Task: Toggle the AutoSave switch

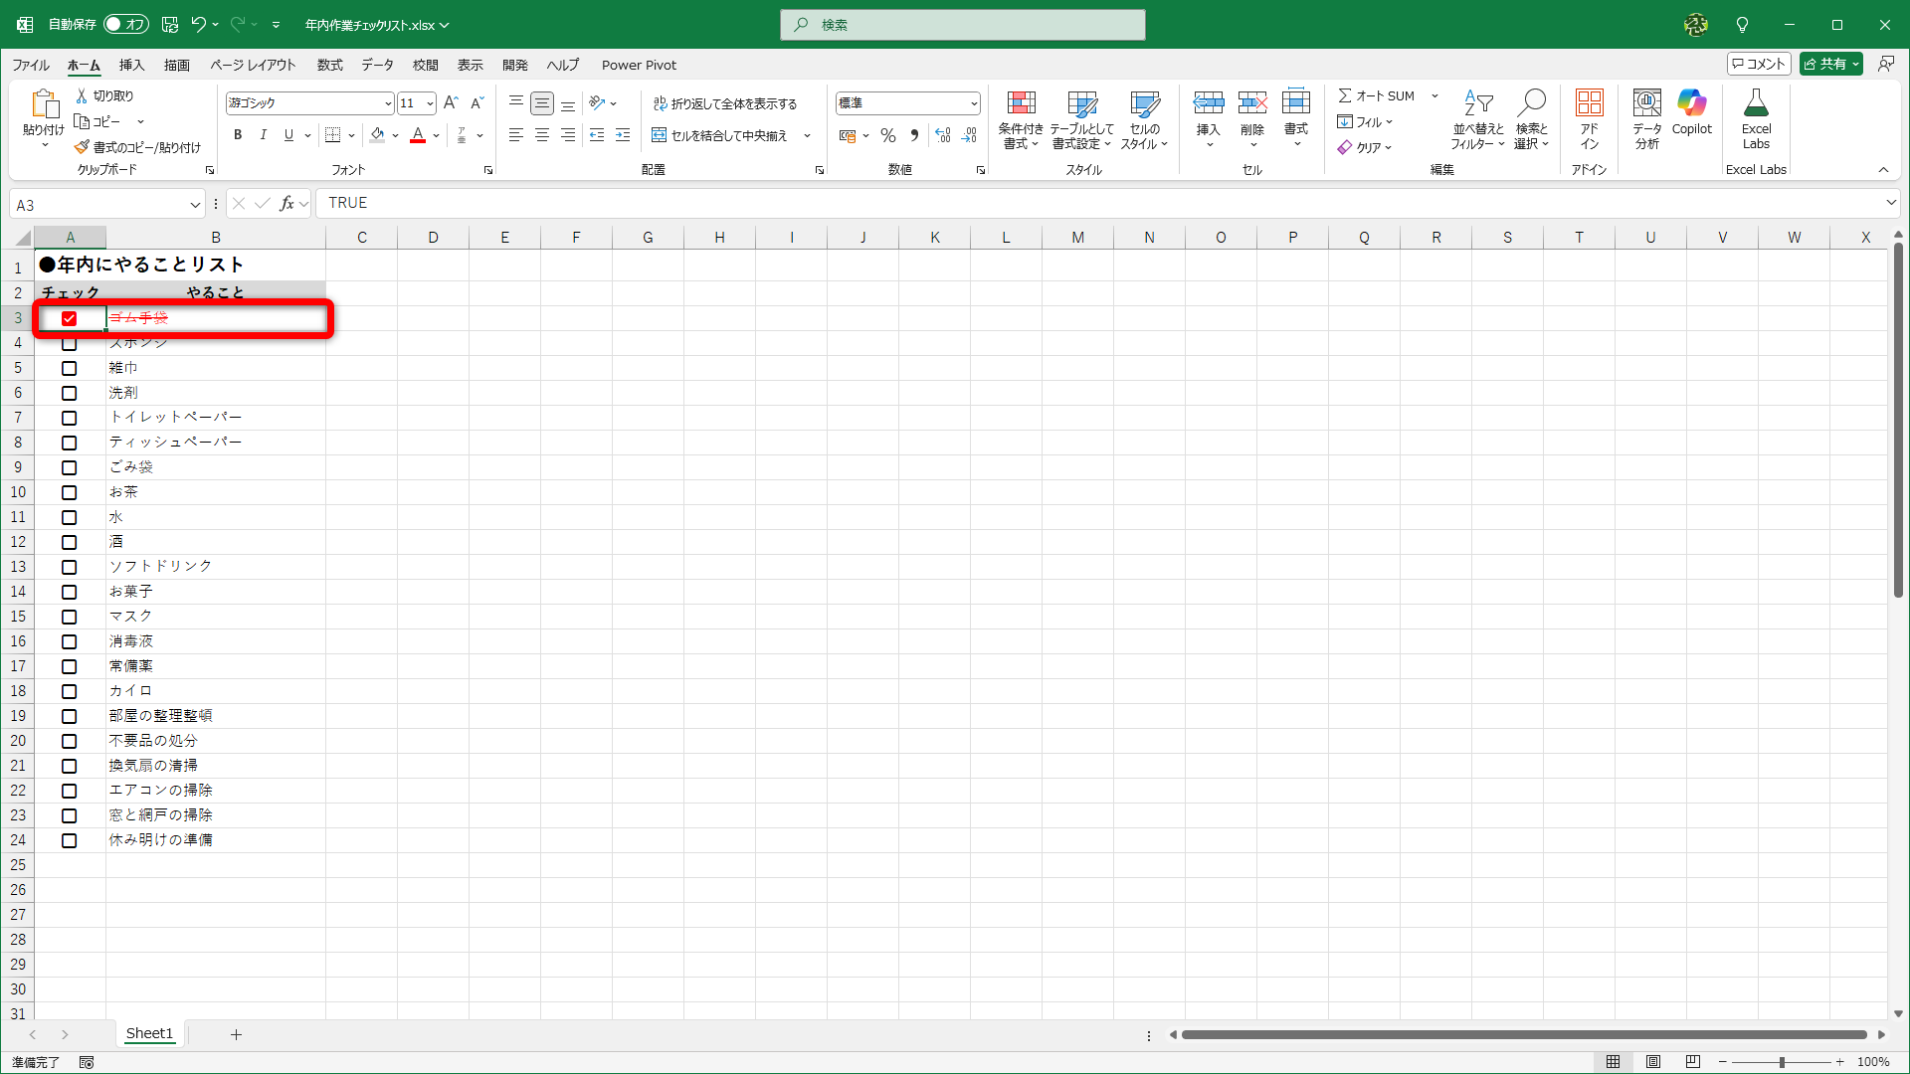Action: coord(126,24)
